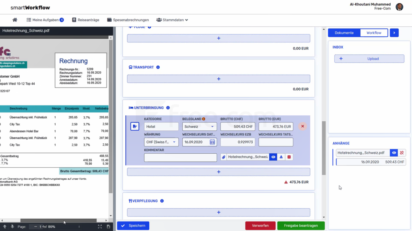Download the Hotelrechnung attachment
412x231 pixels.
coord(282,156)
